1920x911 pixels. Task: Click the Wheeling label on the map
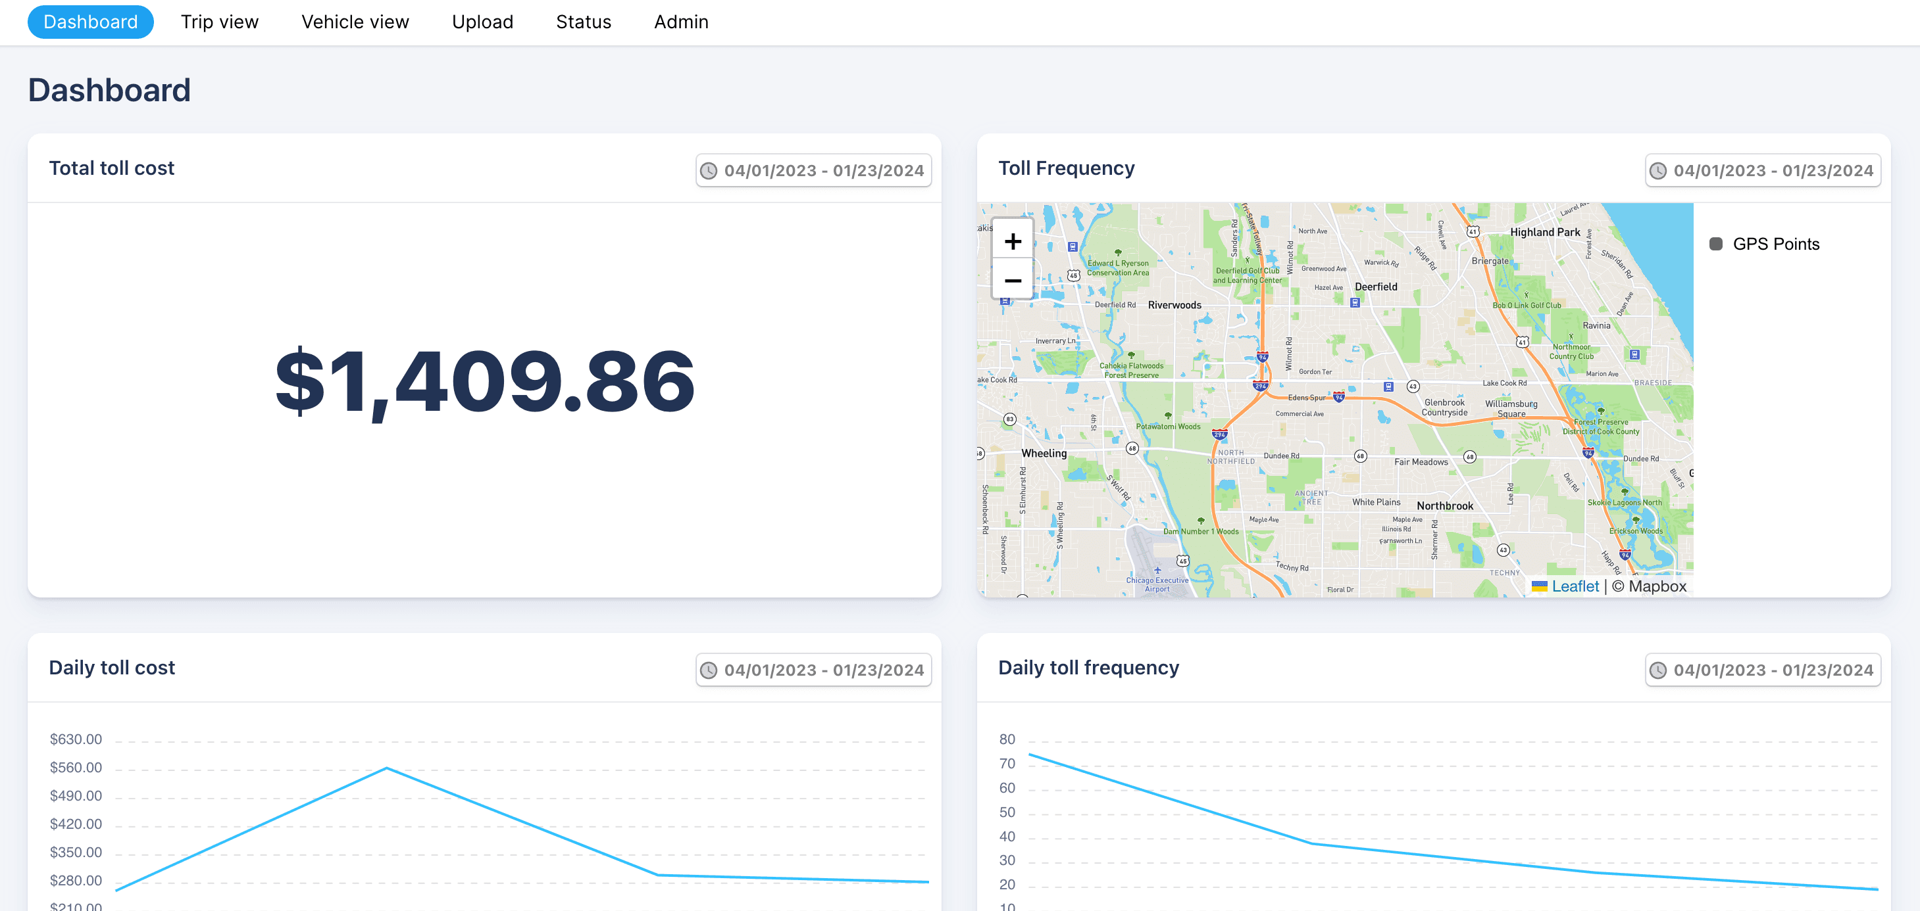[x=1044, y=454]
